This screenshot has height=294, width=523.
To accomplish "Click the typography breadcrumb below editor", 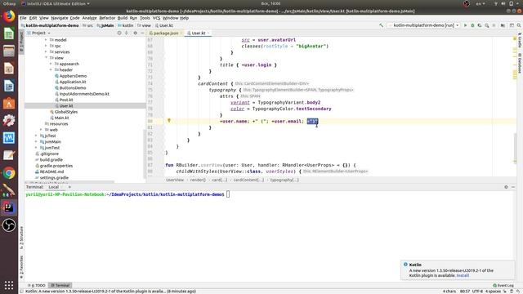I will tap(284, 180).
